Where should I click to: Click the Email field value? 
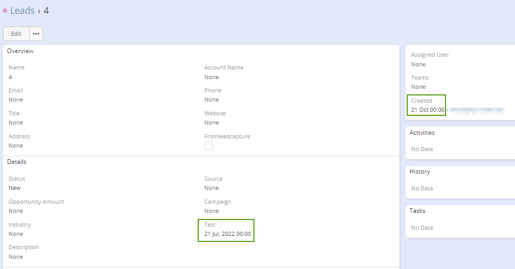click(x=16, y=100)
